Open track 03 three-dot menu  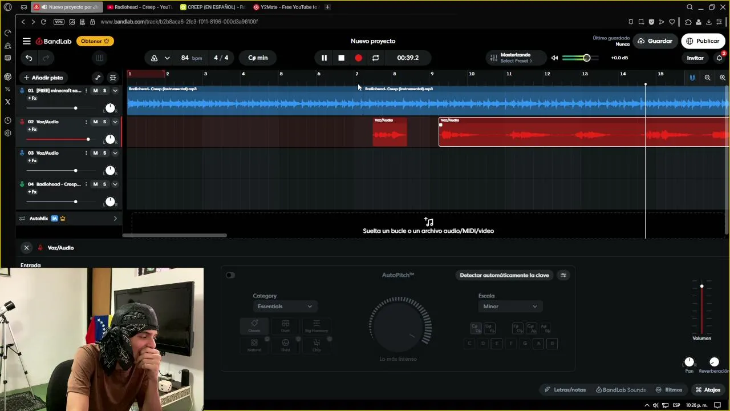point(86,153)
